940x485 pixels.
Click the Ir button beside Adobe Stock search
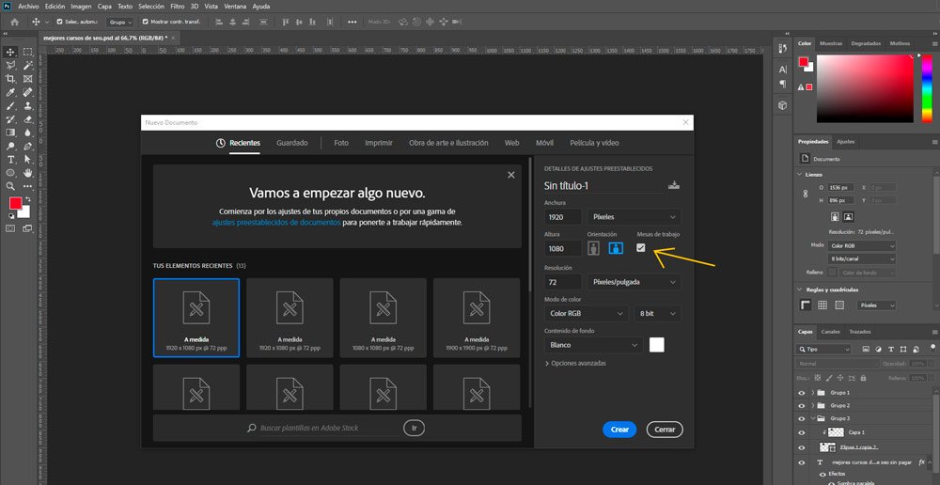[x=414, y=428]
